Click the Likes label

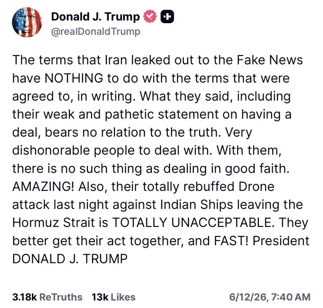coord(123,297)
